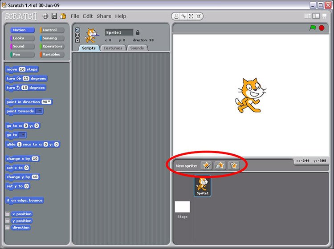The image size is (334, 249).
Task: Select the Variables blocks category
Action: pyautogui.click(x=52, y=54)
